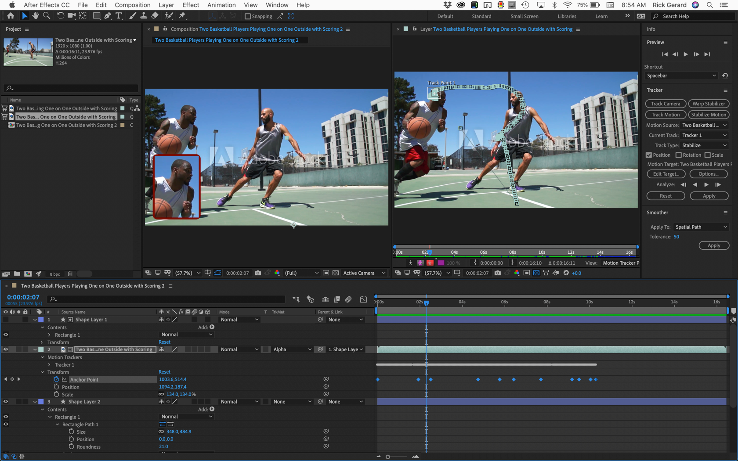The width and height of the screenshot is (738, 461).
Task: Click the Edit Target button
Action: [666, 174]
